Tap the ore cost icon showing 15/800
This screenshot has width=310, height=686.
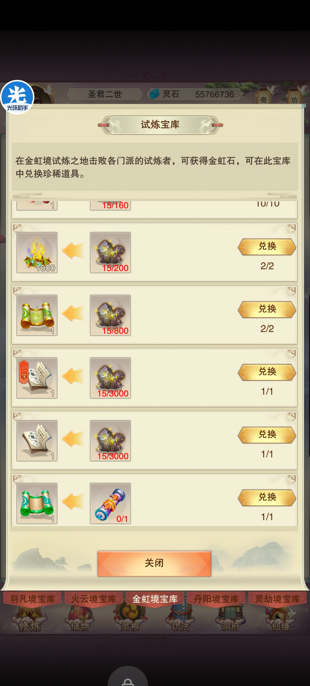[x=110, y=315]
